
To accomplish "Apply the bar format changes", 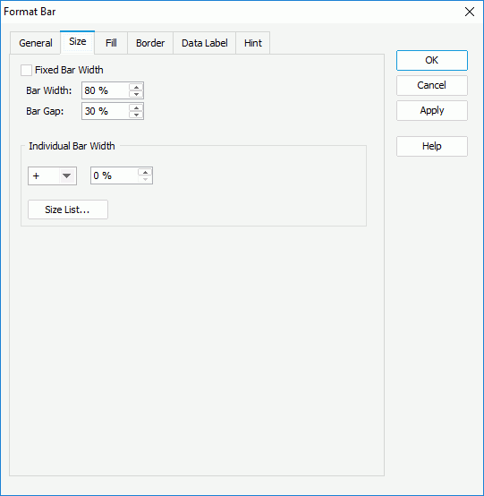I will tap(432, 110).
